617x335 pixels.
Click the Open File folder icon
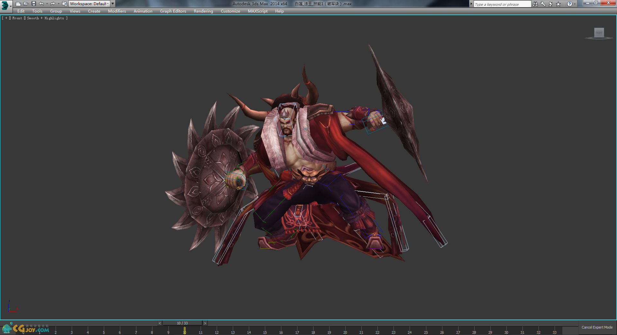26,4
